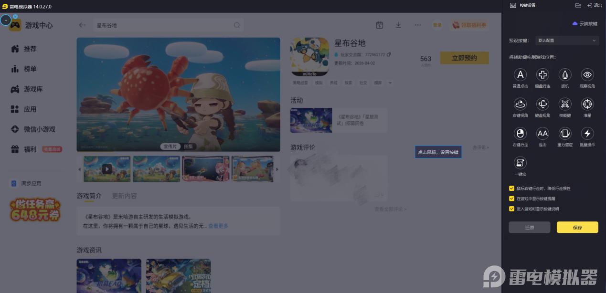Select the 键盘行走 D-pad key icon
This screenshot has height=293, width=606.
tap(542, 75)
